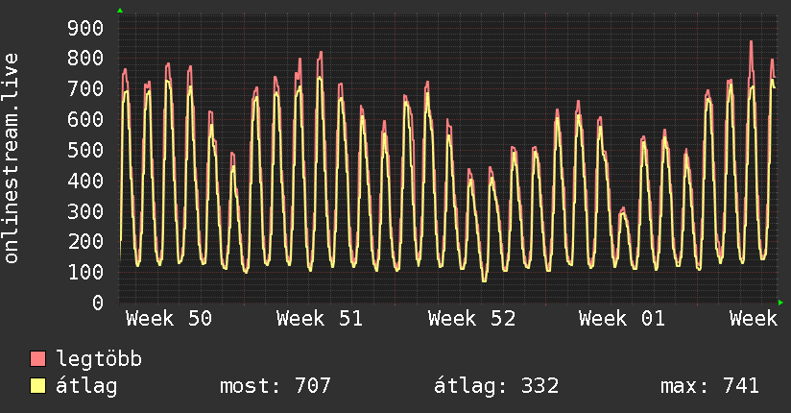Click the red legtöbb legend swatch
Viewport: 791px width, 413px height.
(38, 359)
